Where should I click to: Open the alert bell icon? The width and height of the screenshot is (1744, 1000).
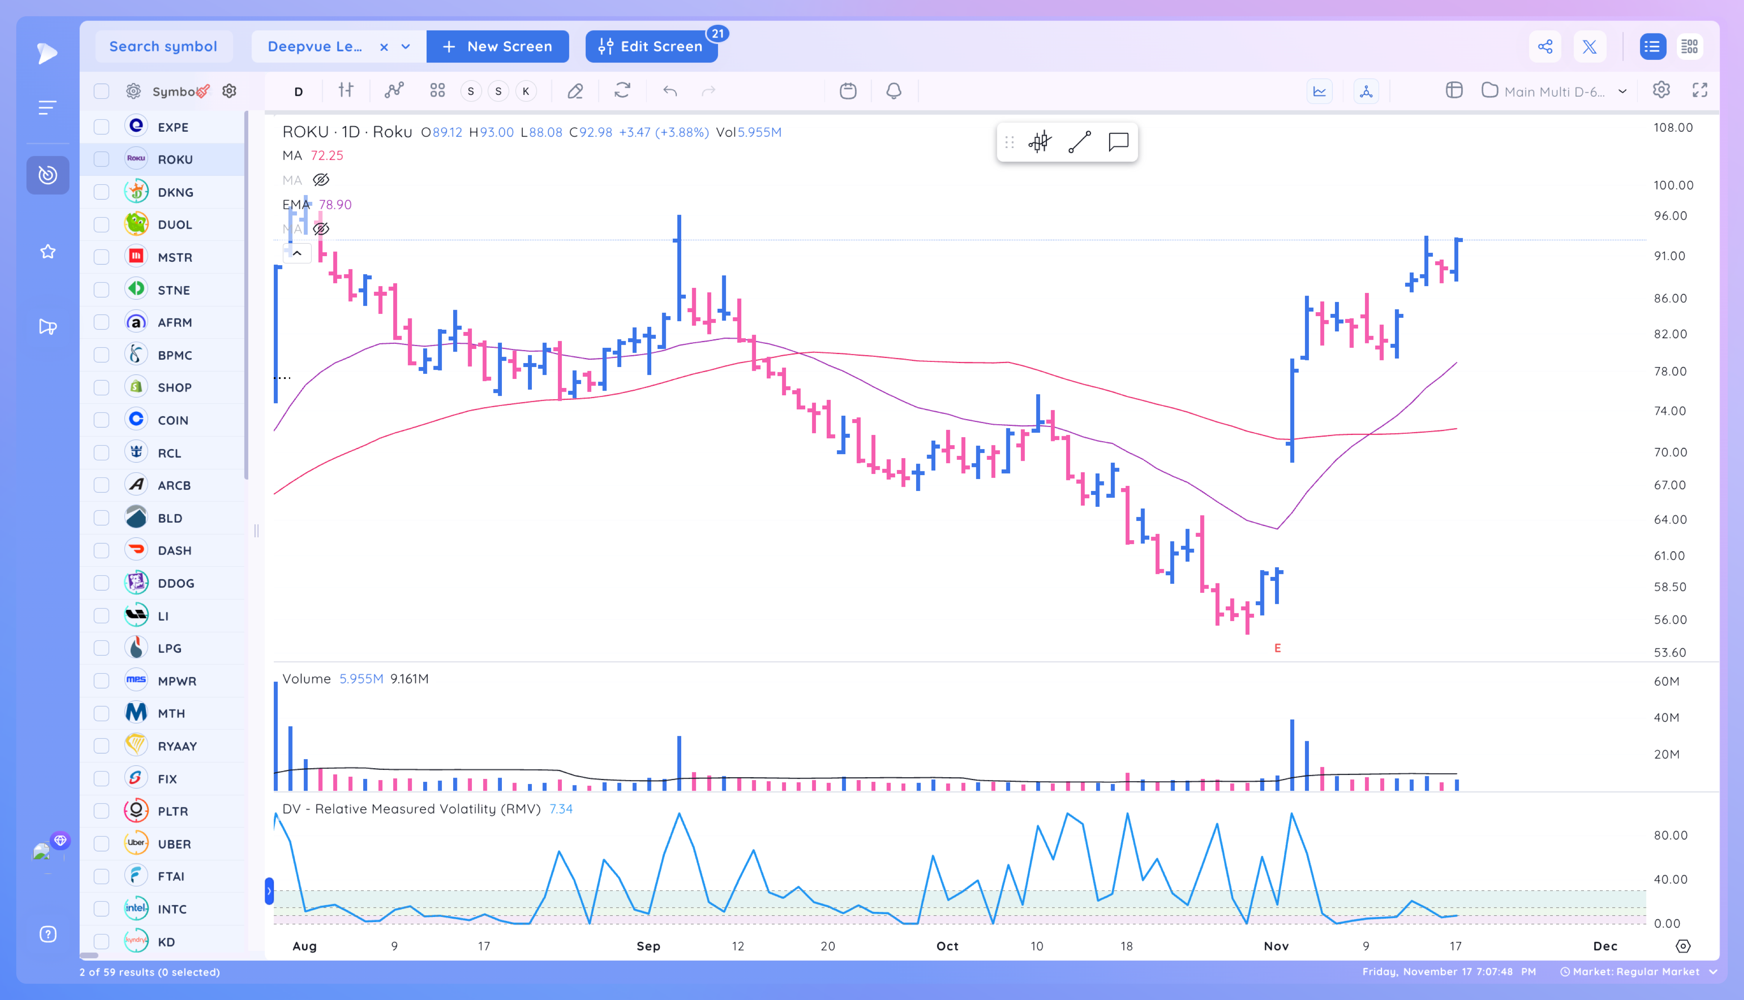click(893, 91)
